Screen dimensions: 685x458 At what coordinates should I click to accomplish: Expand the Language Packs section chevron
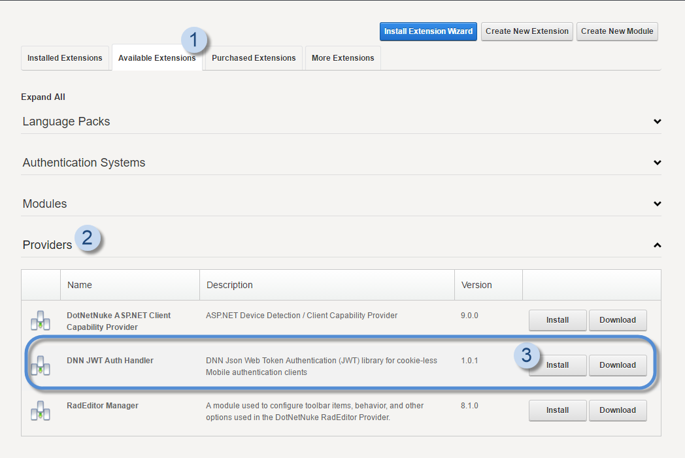click(657, 122)
